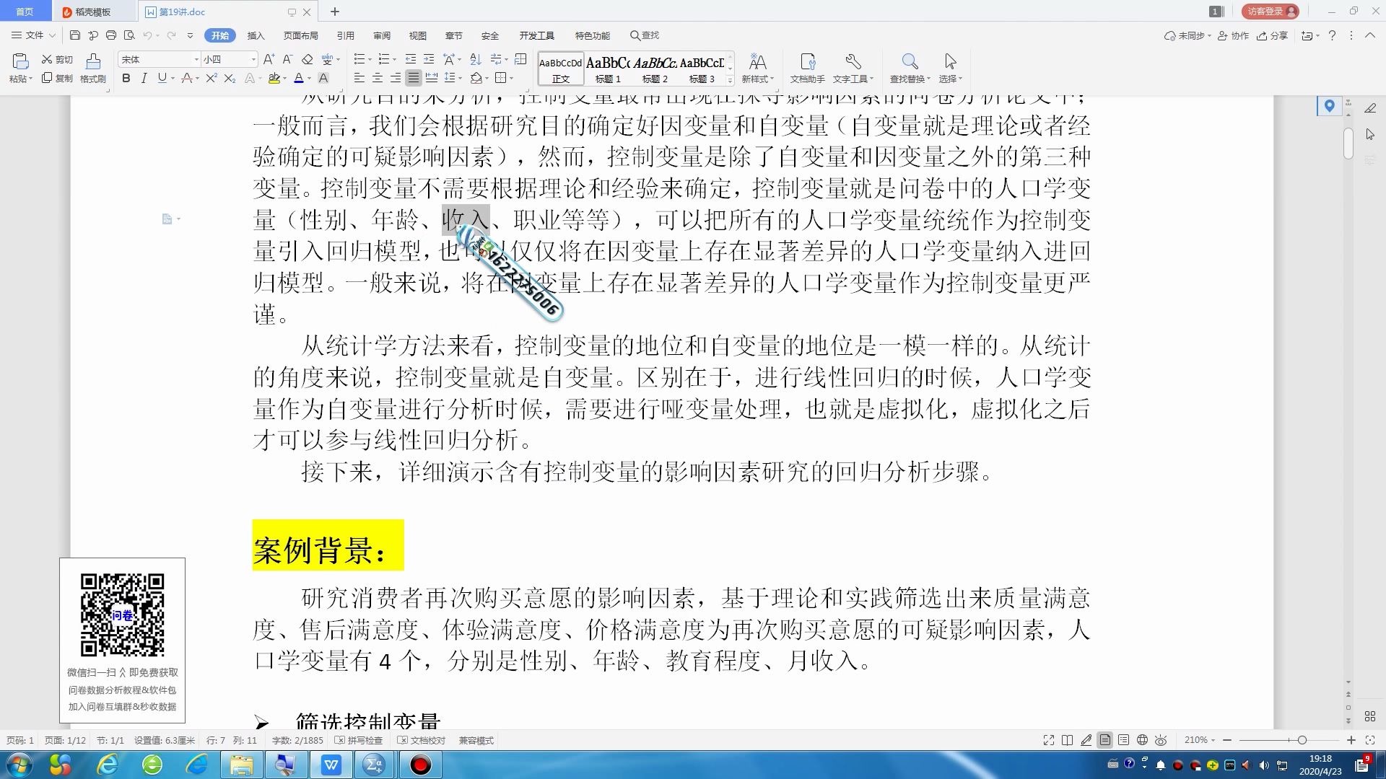Toggle eye protection mode icon in status bar
The height and width of the screenshot is (779, 1386).
tap(1161, 740)
